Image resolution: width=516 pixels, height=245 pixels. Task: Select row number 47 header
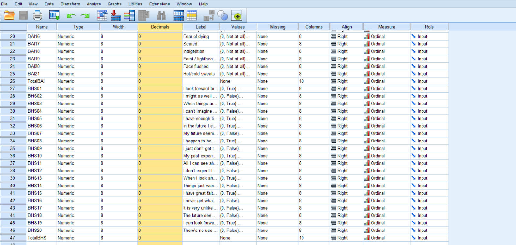tap(13, 238)
